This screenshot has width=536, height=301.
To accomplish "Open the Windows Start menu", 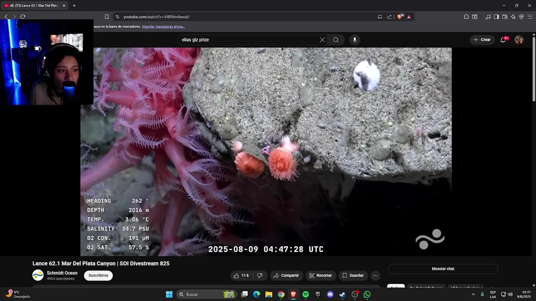I will click(169, 294).
